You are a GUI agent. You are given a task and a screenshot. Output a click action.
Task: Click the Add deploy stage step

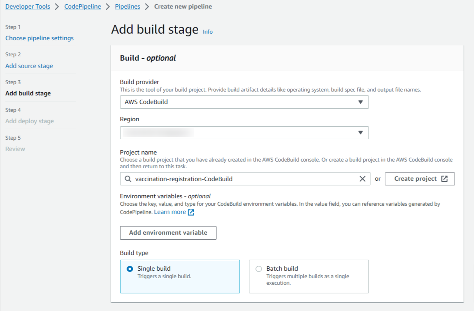click(x=30, y=121)
